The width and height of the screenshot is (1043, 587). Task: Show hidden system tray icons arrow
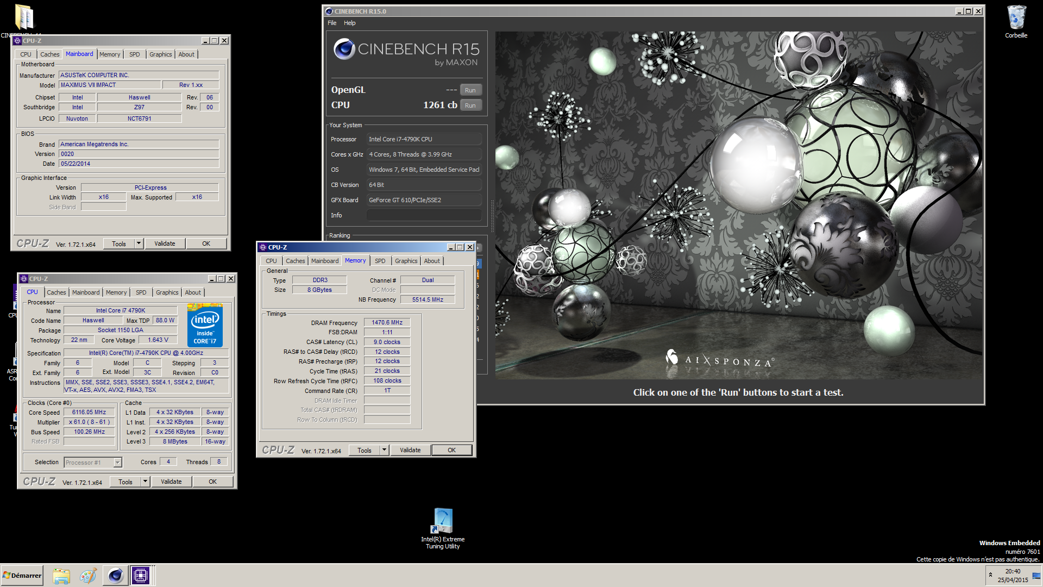click(x=990, y=575)
